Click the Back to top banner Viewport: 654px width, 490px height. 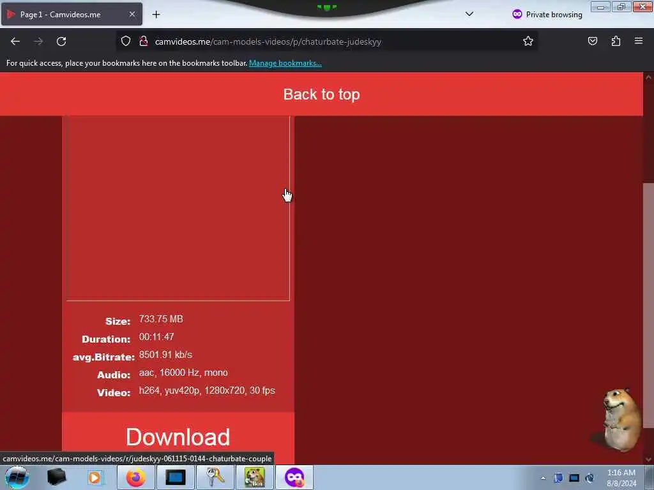[321, 94]
